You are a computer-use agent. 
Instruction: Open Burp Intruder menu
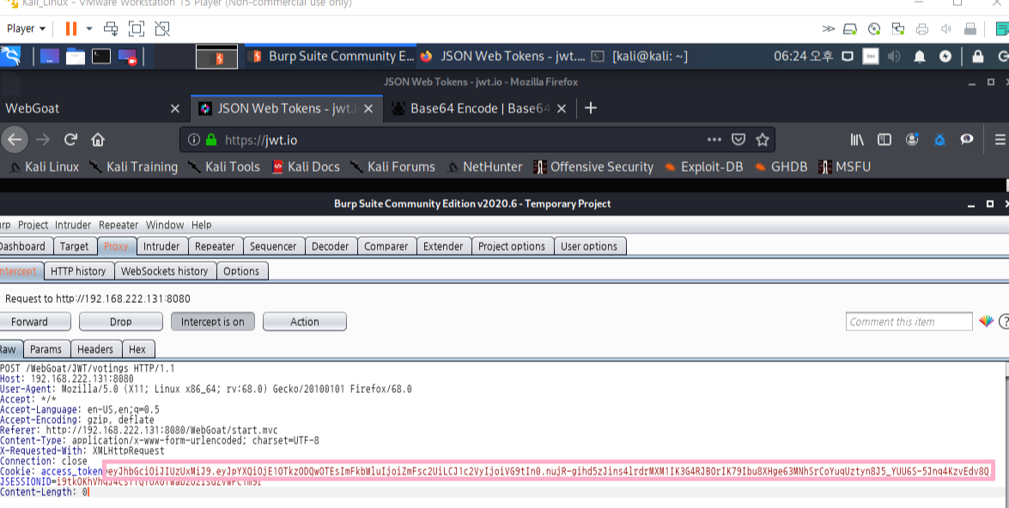[73, 225]
